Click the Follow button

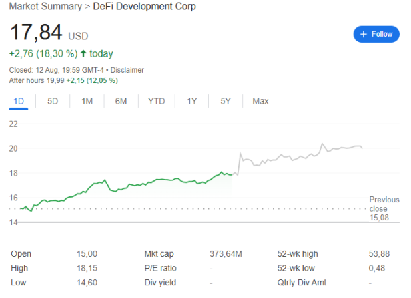tap(376, 34)
